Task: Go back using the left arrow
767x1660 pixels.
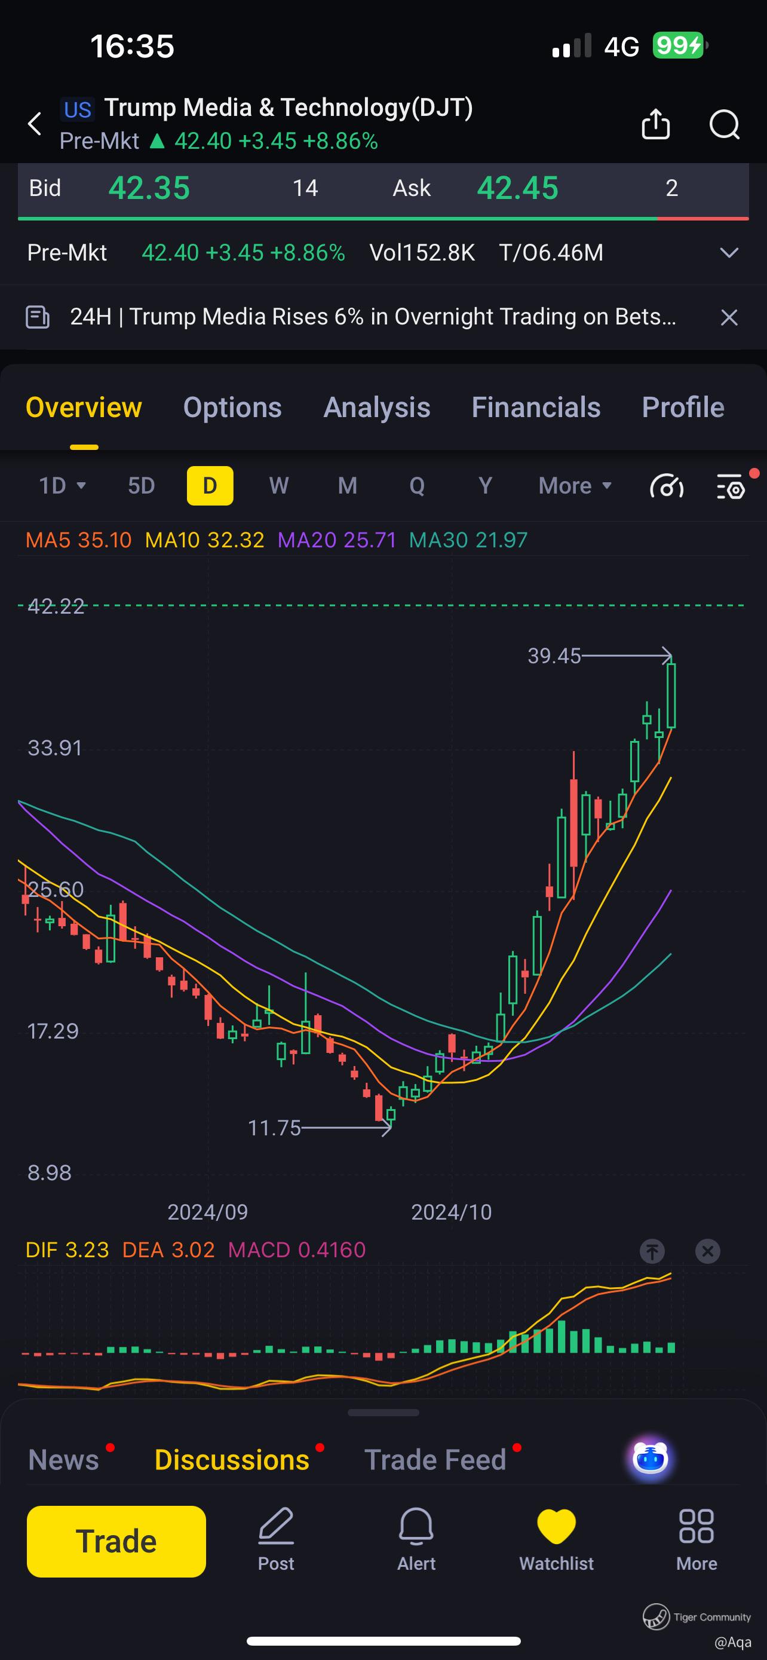Action: 35,124
